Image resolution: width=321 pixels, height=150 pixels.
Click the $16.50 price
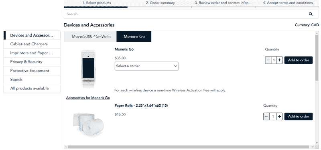coord(120,114)
